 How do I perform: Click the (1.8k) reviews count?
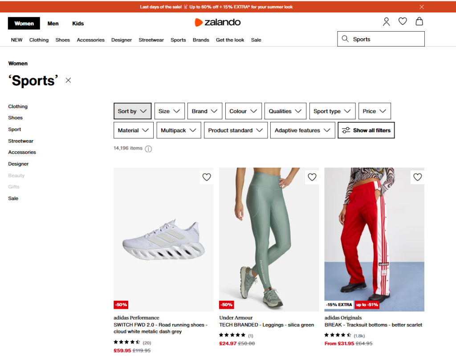pyautogui.click(x=359, y=336)
